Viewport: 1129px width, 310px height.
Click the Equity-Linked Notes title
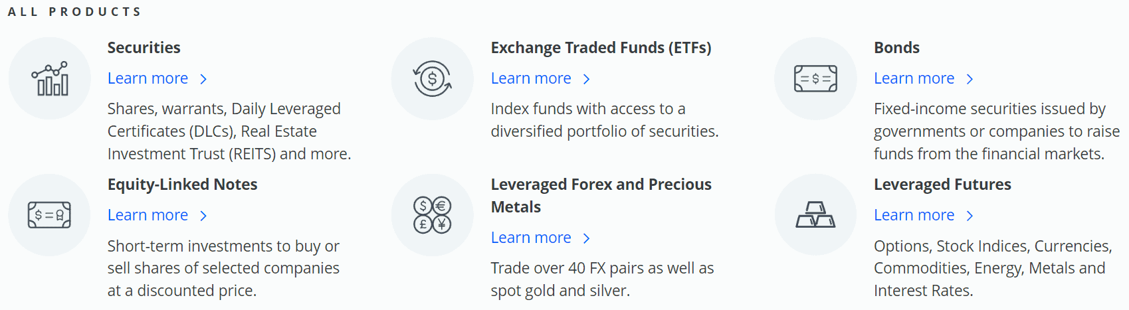coord(183,185)
